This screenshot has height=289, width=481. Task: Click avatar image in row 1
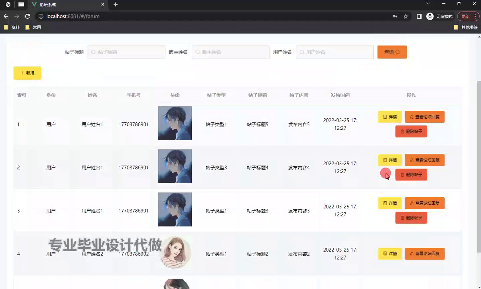point(175,123)
